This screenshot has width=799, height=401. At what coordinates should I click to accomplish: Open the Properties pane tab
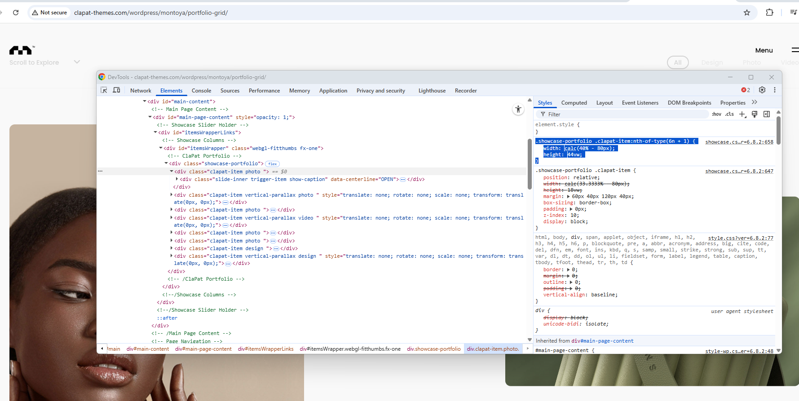[x=733, y=103]
